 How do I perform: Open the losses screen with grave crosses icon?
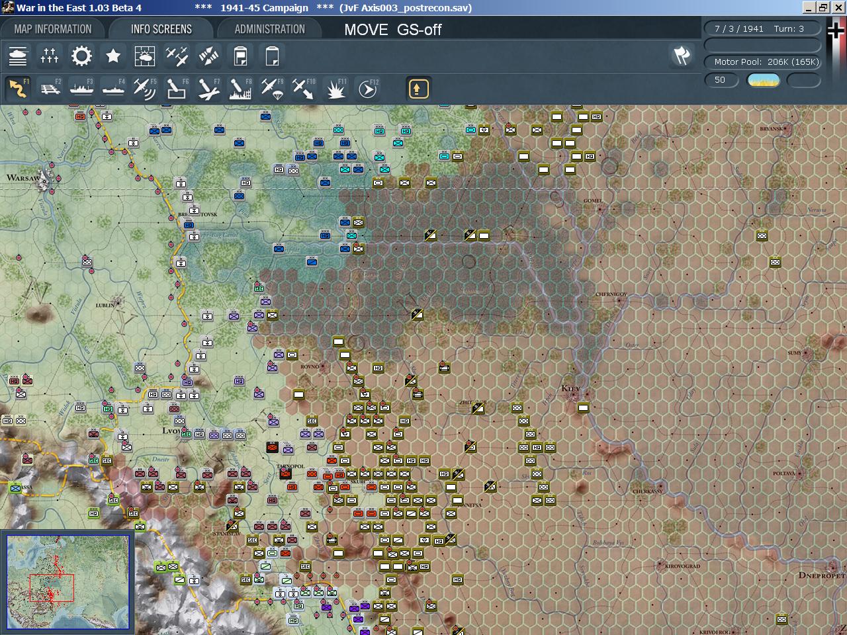pyautogui.click(x=50, y=56)
